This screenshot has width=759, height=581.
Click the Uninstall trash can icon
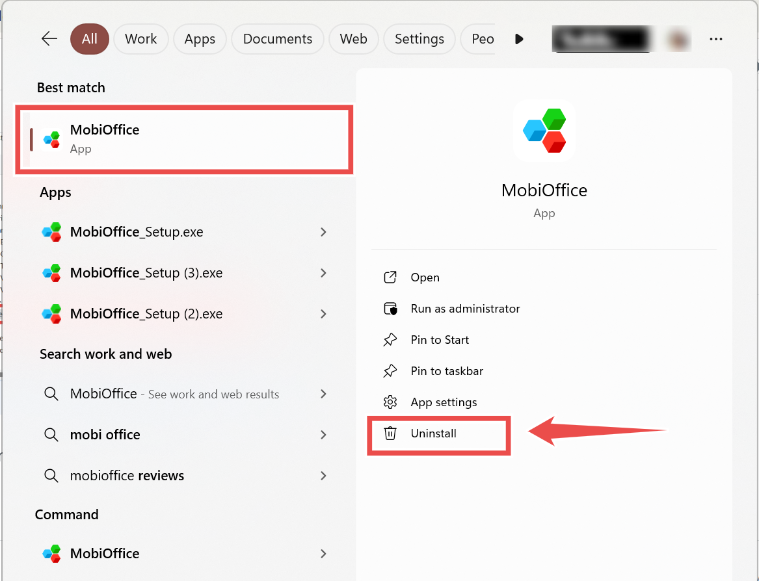(390, 433)
